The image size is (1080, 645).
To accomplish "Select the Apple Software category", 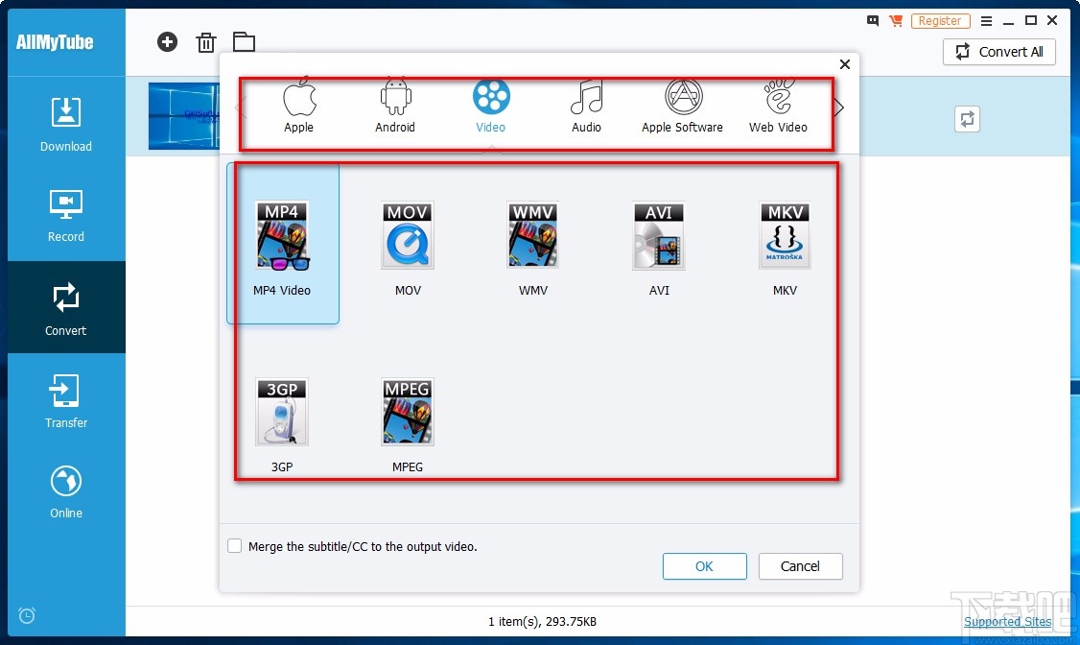I will point(683,107).
